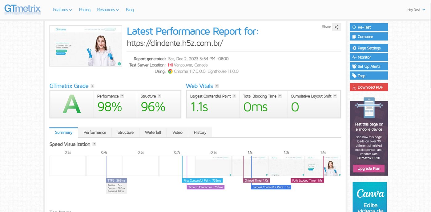Viewport: 431px width, 212px height.
Task: Click the Fully Loaded Time marker
Action: (307, 180)
